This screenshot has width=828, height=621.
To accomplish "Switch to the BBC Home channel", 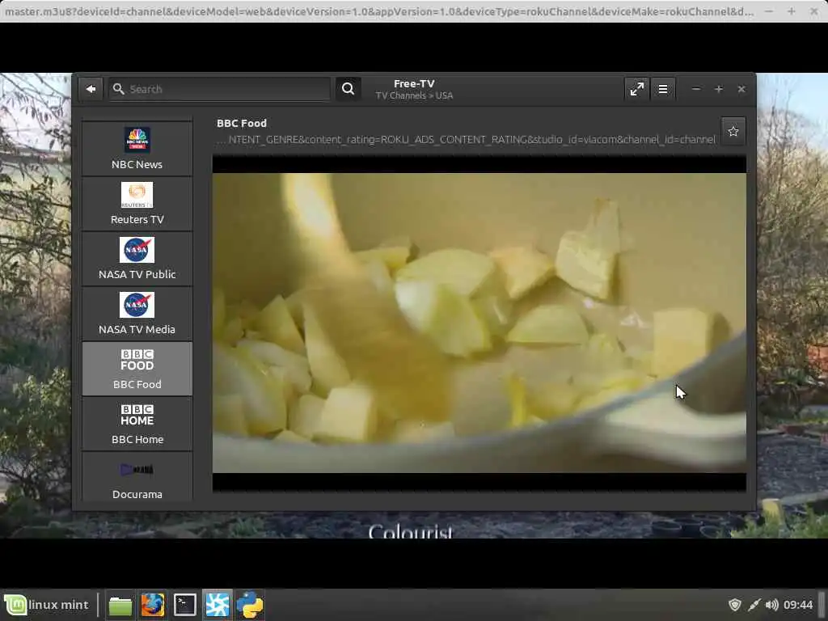I will (x=137, y=424).
